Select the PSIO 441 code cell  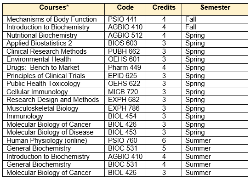coord(125,19)
